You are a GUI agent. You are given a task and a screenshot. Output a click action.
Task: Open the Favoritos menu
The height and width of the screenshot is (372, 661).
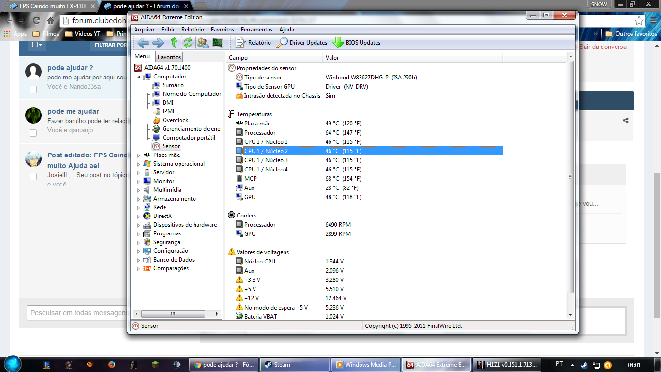pos(223,30)
